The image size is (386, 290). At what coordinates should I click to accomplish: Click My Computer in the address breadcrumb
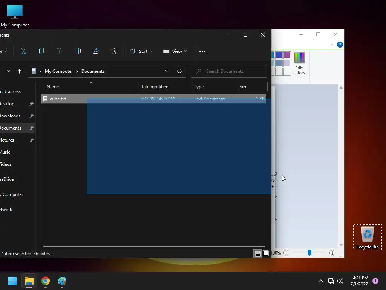(x=59, y=71)
